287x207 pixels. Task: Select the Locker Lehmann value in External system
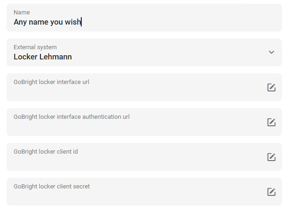[x=43, y=57]
